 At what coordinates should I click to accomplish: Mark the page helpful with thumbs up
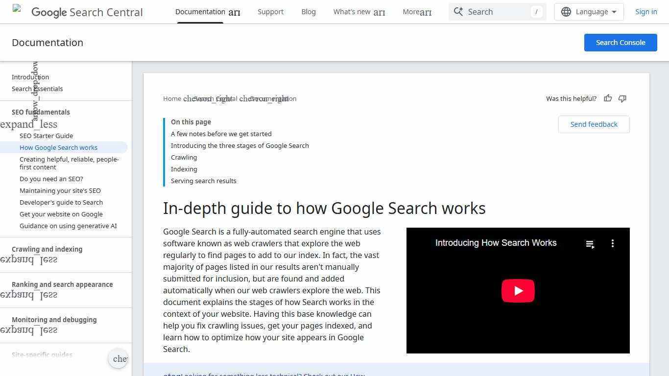click(x=608, y=98)
